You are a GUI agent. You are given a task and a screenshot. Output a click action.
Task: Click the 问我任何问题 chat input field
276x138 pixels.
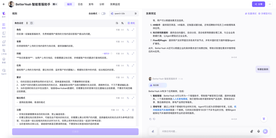pyautogui.click(x=204, y=131)
